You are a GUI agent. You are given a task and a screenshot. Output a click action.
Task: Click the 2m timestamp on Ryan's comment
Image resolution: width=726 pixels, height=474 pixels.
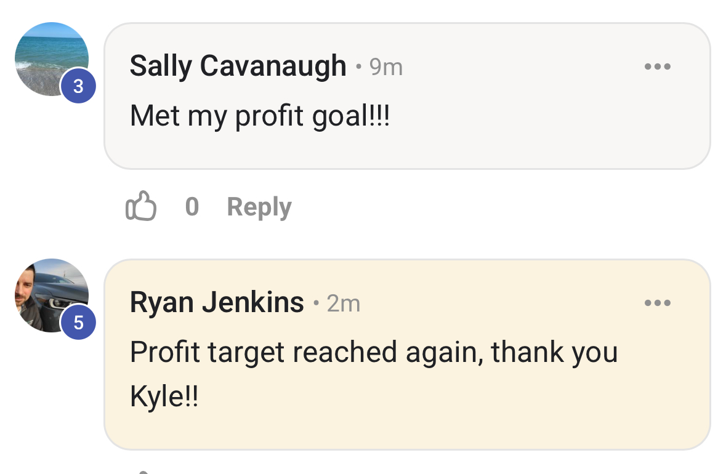(x=343, y=303)
